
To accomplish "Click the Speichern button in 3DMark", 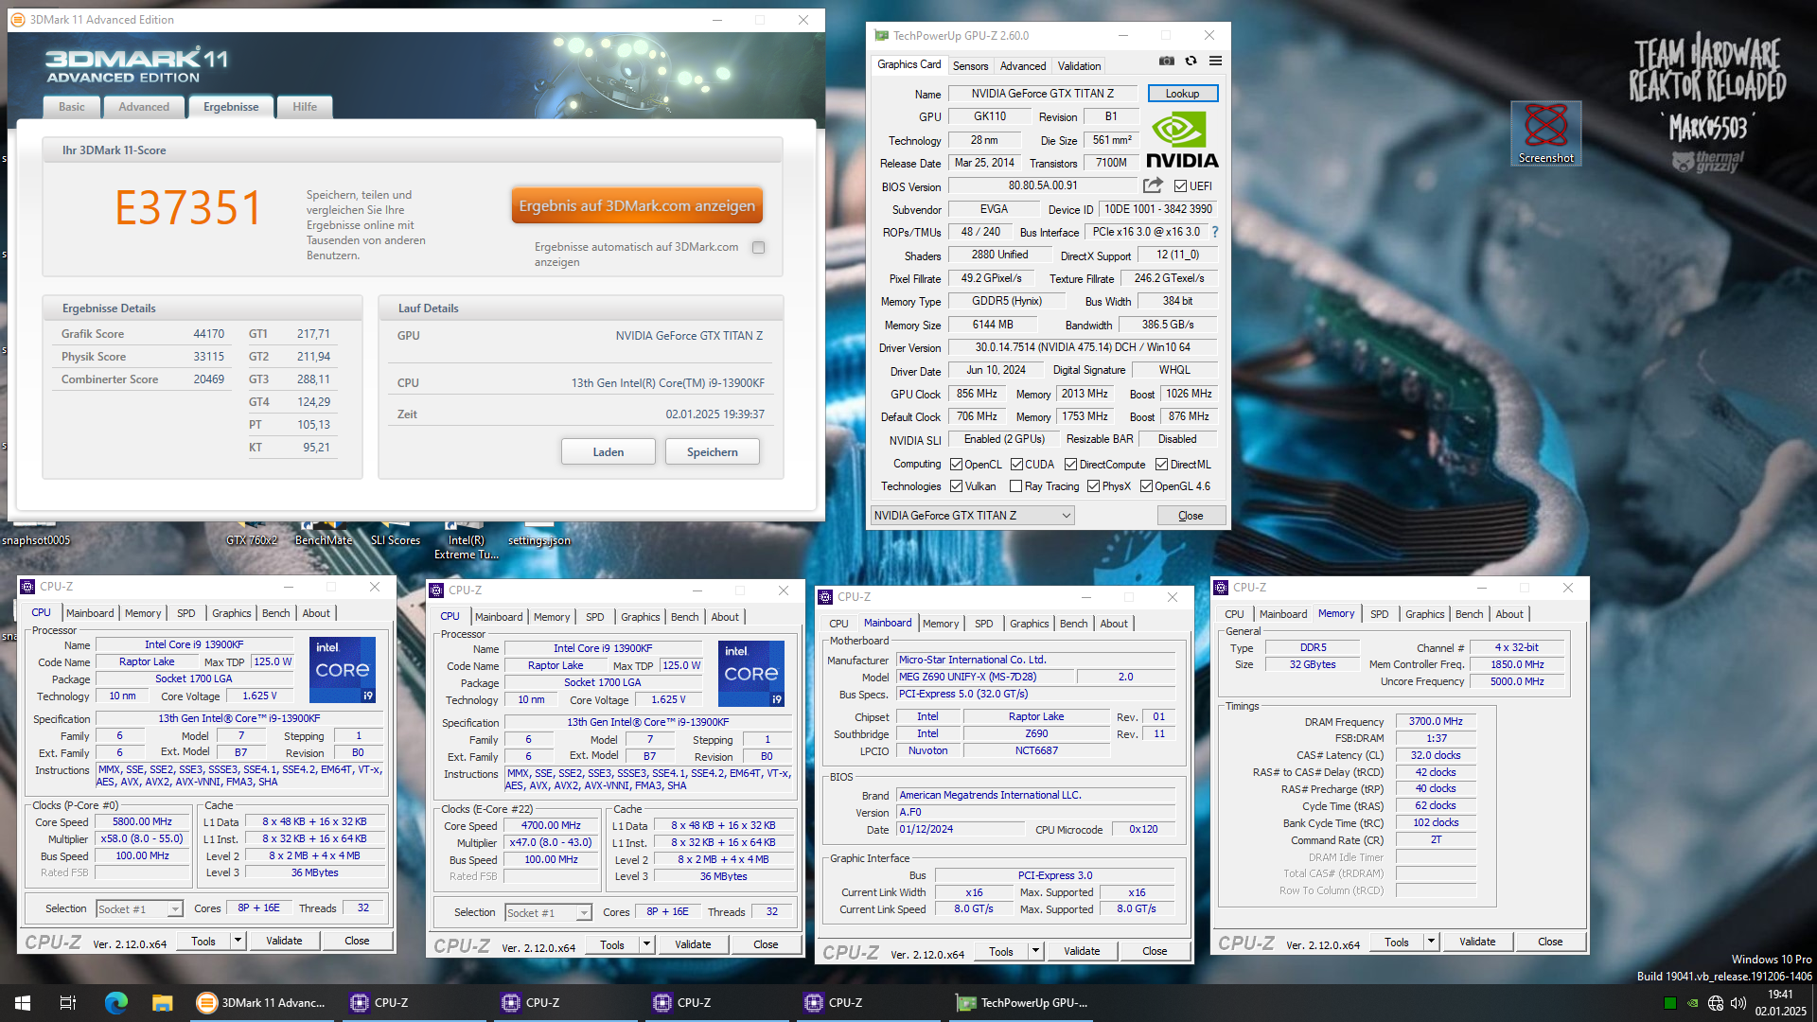I will 712,451.
